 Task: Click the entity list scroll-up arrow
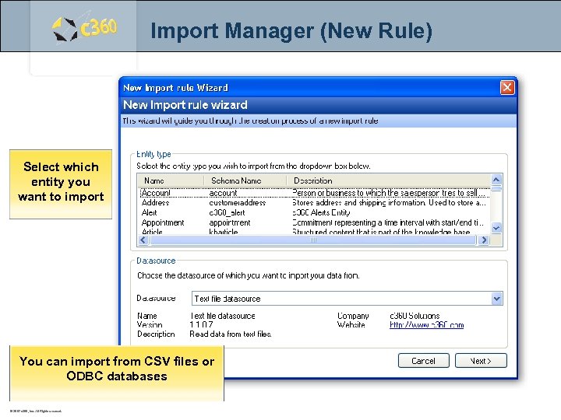coord(496,180)
